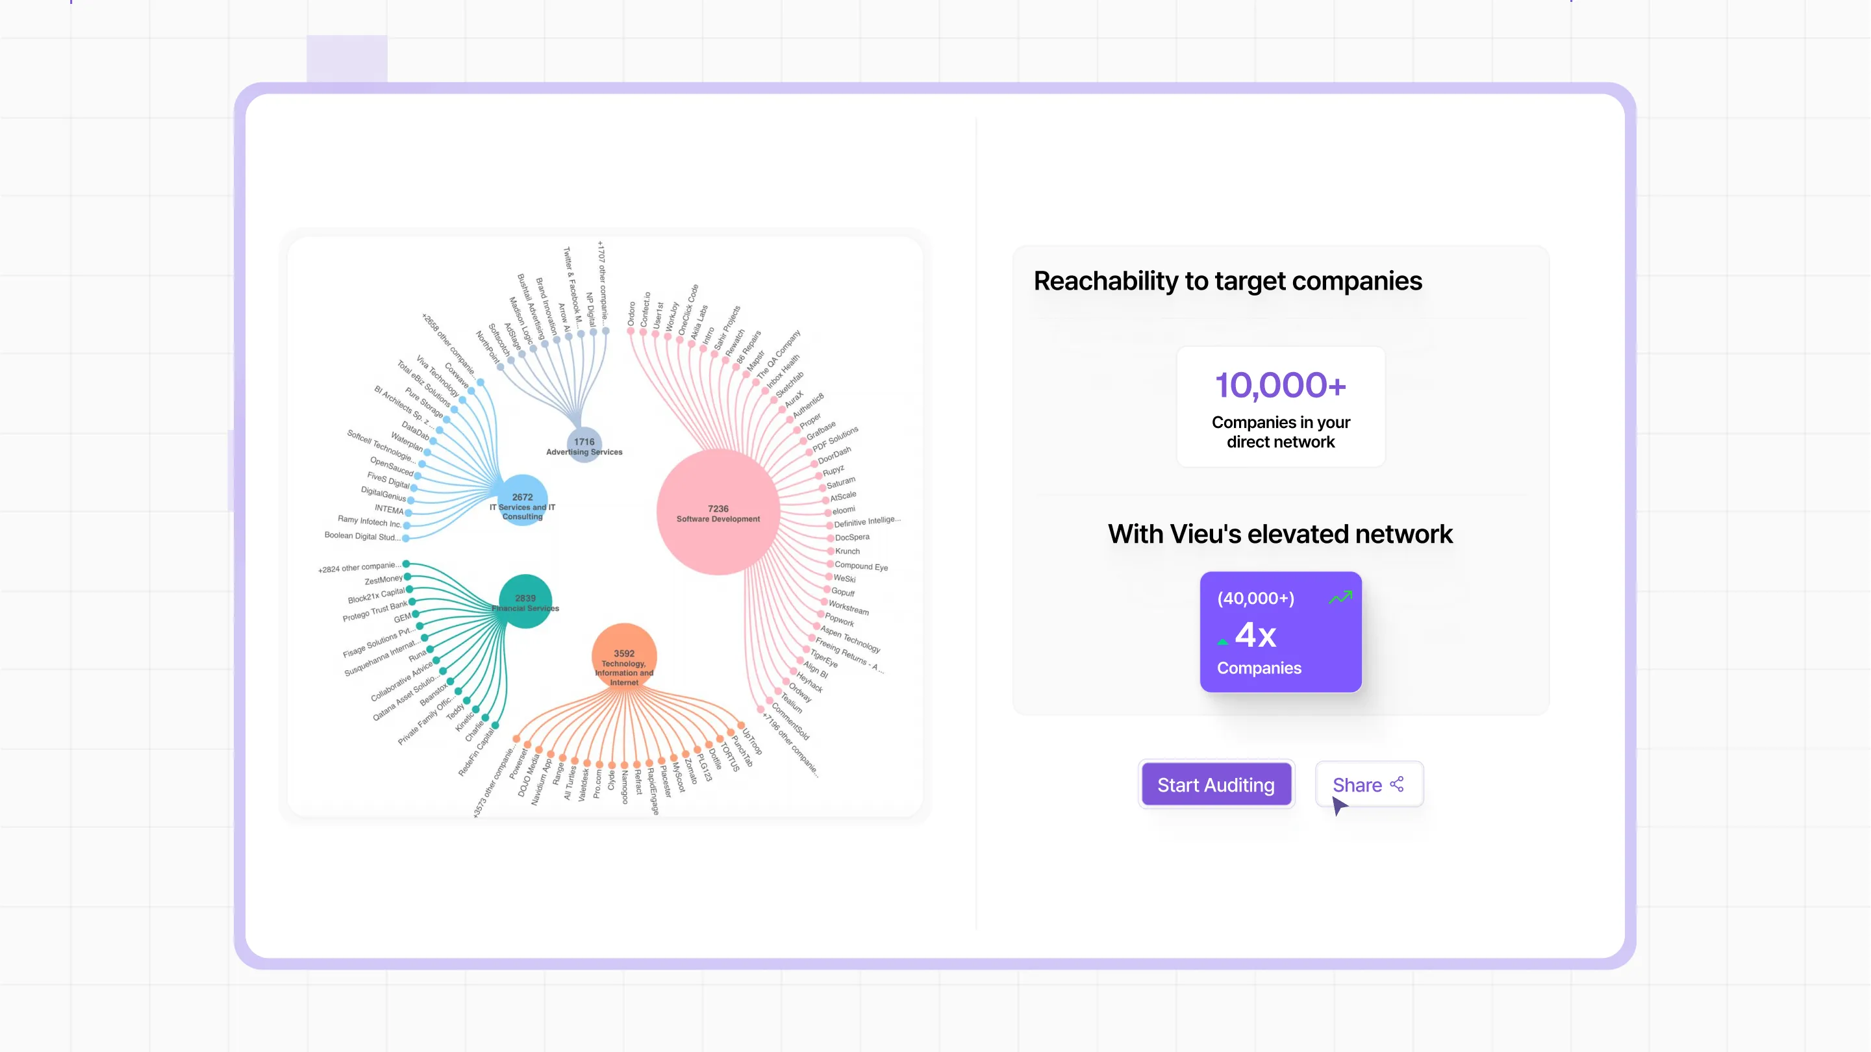Click the Start Auditing button

(x=1216, y=784)
